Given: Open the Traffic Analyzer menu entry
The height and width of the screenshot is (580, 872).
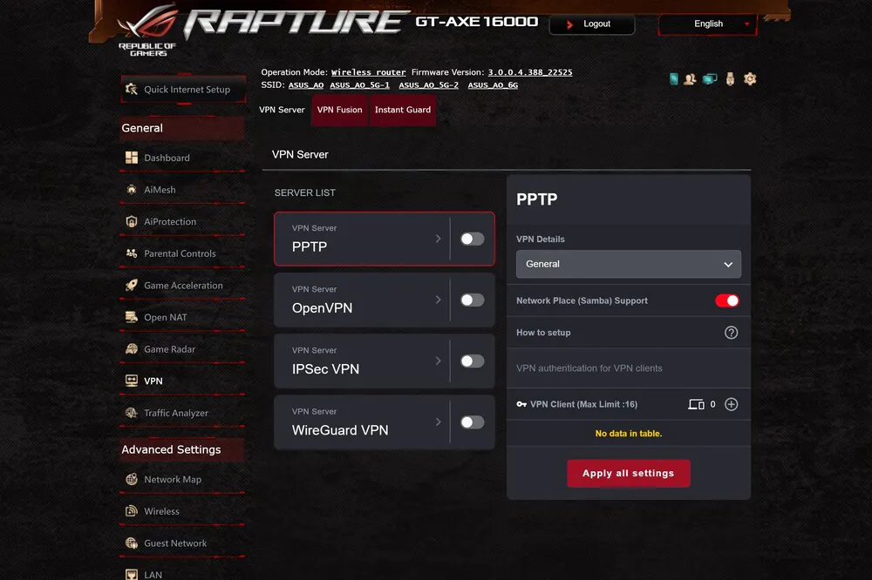Looking at the screenshot, I should pyautogui.click(x=176, y=413).
